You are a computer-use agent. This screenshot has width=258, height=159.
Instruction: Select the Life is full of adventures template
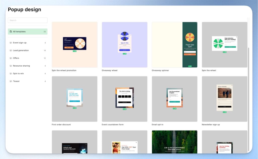click(175, 142)
